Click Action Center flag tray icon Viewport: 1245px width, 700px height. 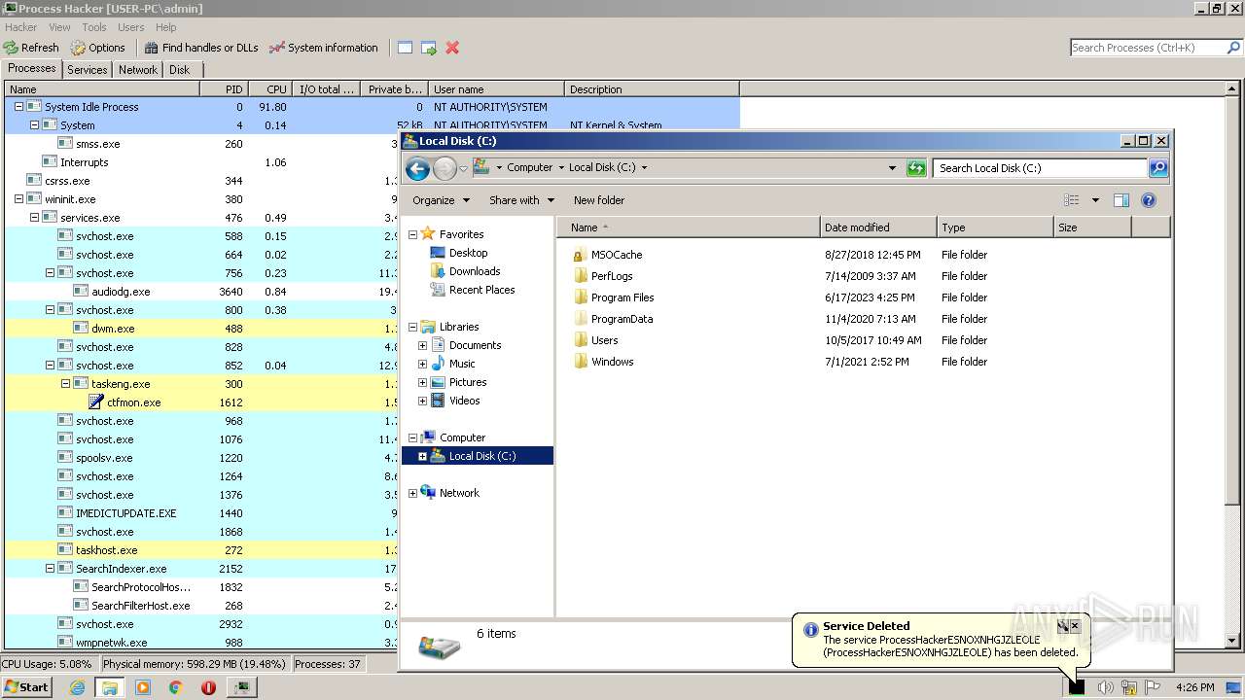point(1153,687)
